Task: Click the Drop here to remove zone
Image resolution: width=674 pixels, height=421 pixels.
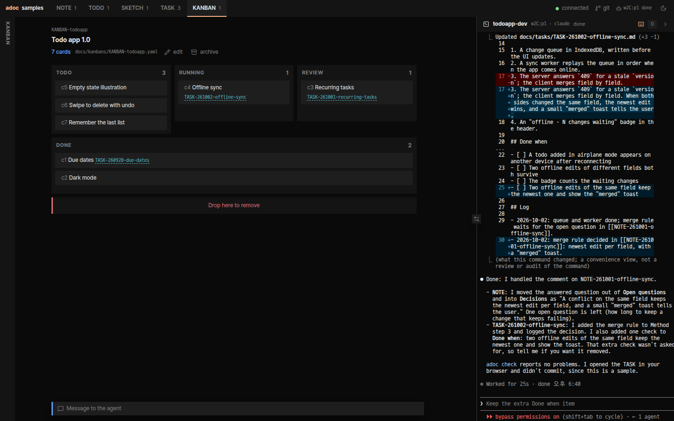Action: coord(234,205)
